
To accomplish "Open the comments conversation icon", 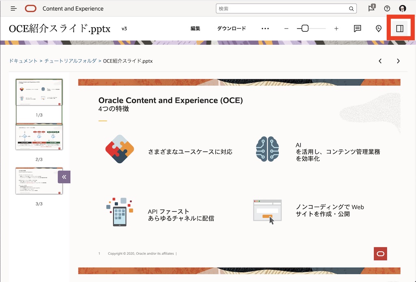I will point(357,28).
